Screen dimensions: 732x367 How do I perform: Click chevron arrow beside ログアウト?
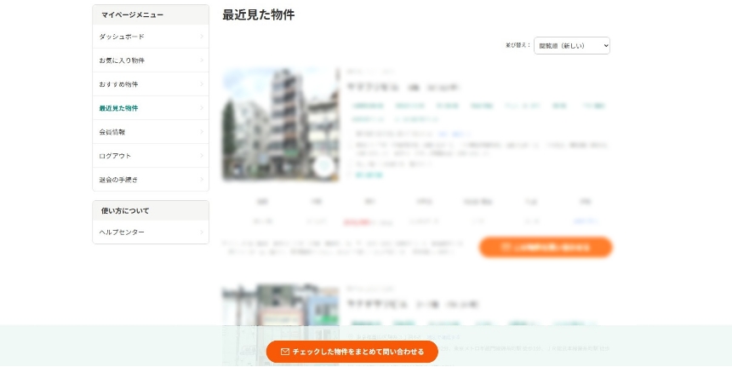tap(202, 156)
